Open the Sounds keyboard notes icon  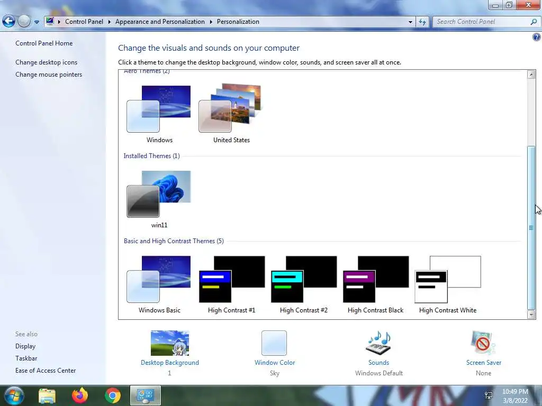tap(378, 343)
